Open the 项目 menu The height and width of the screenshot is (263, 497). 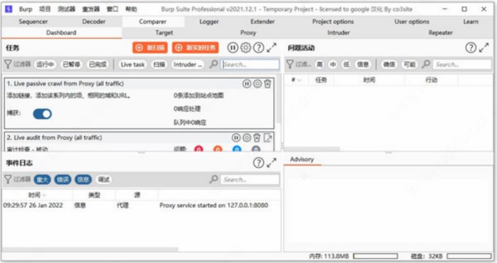(x=45, y=9)
